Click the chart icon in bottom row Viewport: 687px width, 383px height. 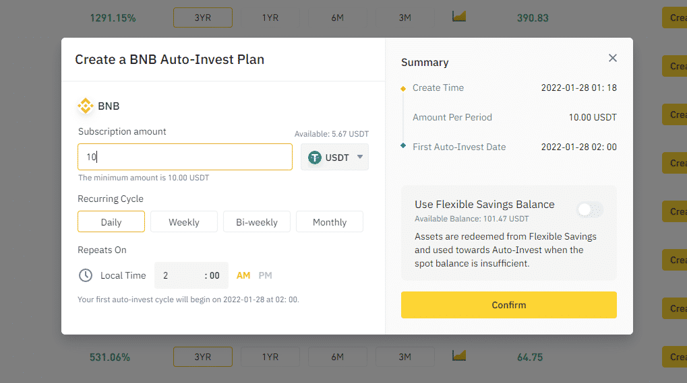(x=459, y=355)
